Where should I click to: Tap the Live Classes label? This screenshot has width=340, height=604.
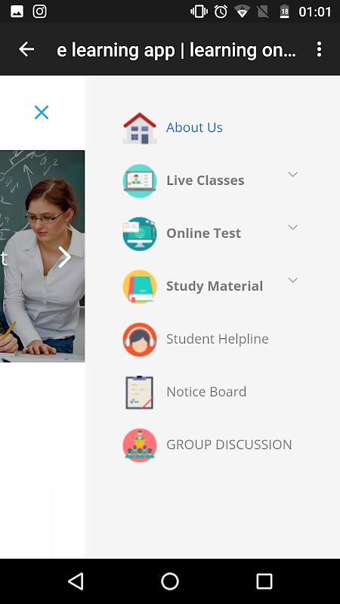point(205,180)
